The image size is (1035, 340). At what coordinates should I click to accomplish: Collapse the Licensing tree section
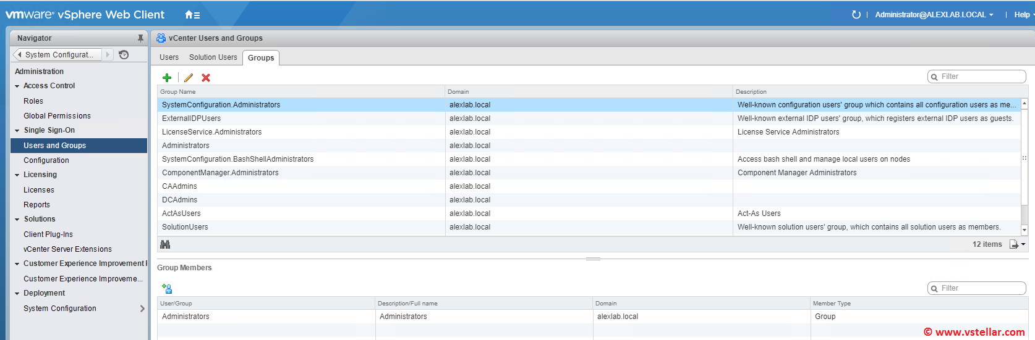(17, 175)
